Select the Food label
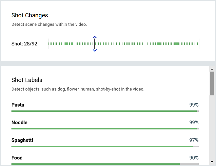 tap(17, 158)
